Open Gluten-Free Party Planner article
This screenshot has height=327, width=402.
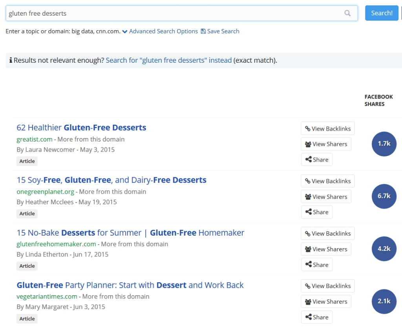click(130, 285)
